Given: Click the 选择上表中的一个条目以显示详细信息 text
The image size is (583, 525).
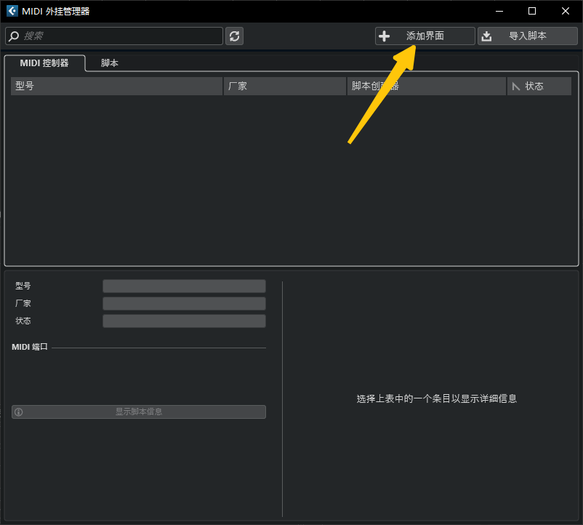Looking at the screenshot, I should point(436,398).
